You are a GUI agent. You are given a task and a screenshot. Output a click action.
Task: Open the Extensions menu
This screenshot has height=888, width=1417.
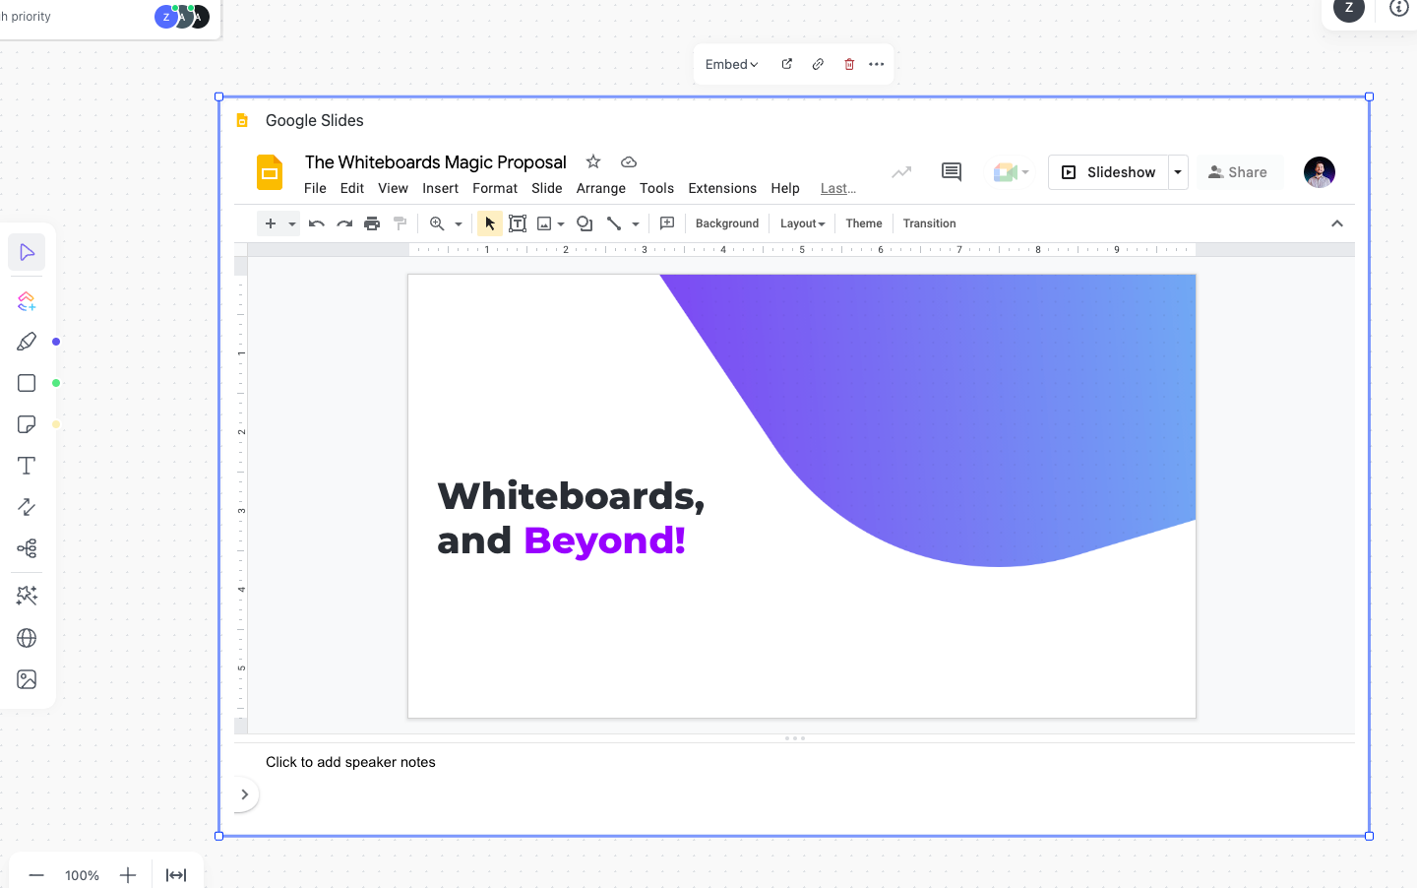[x=722, y=188]
